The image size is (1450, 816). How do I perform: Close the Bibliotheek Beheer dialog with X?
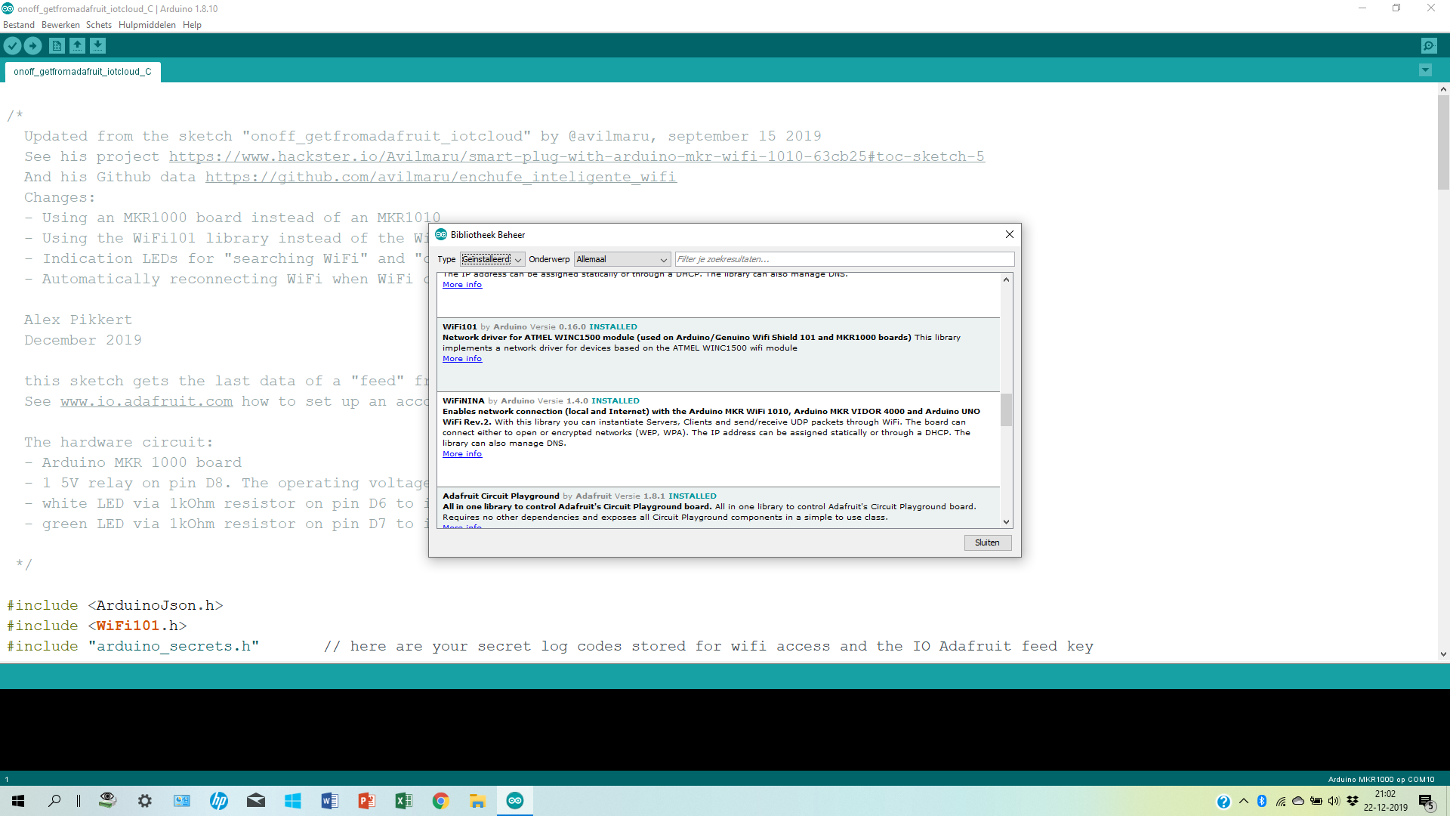click(1009, 234)
